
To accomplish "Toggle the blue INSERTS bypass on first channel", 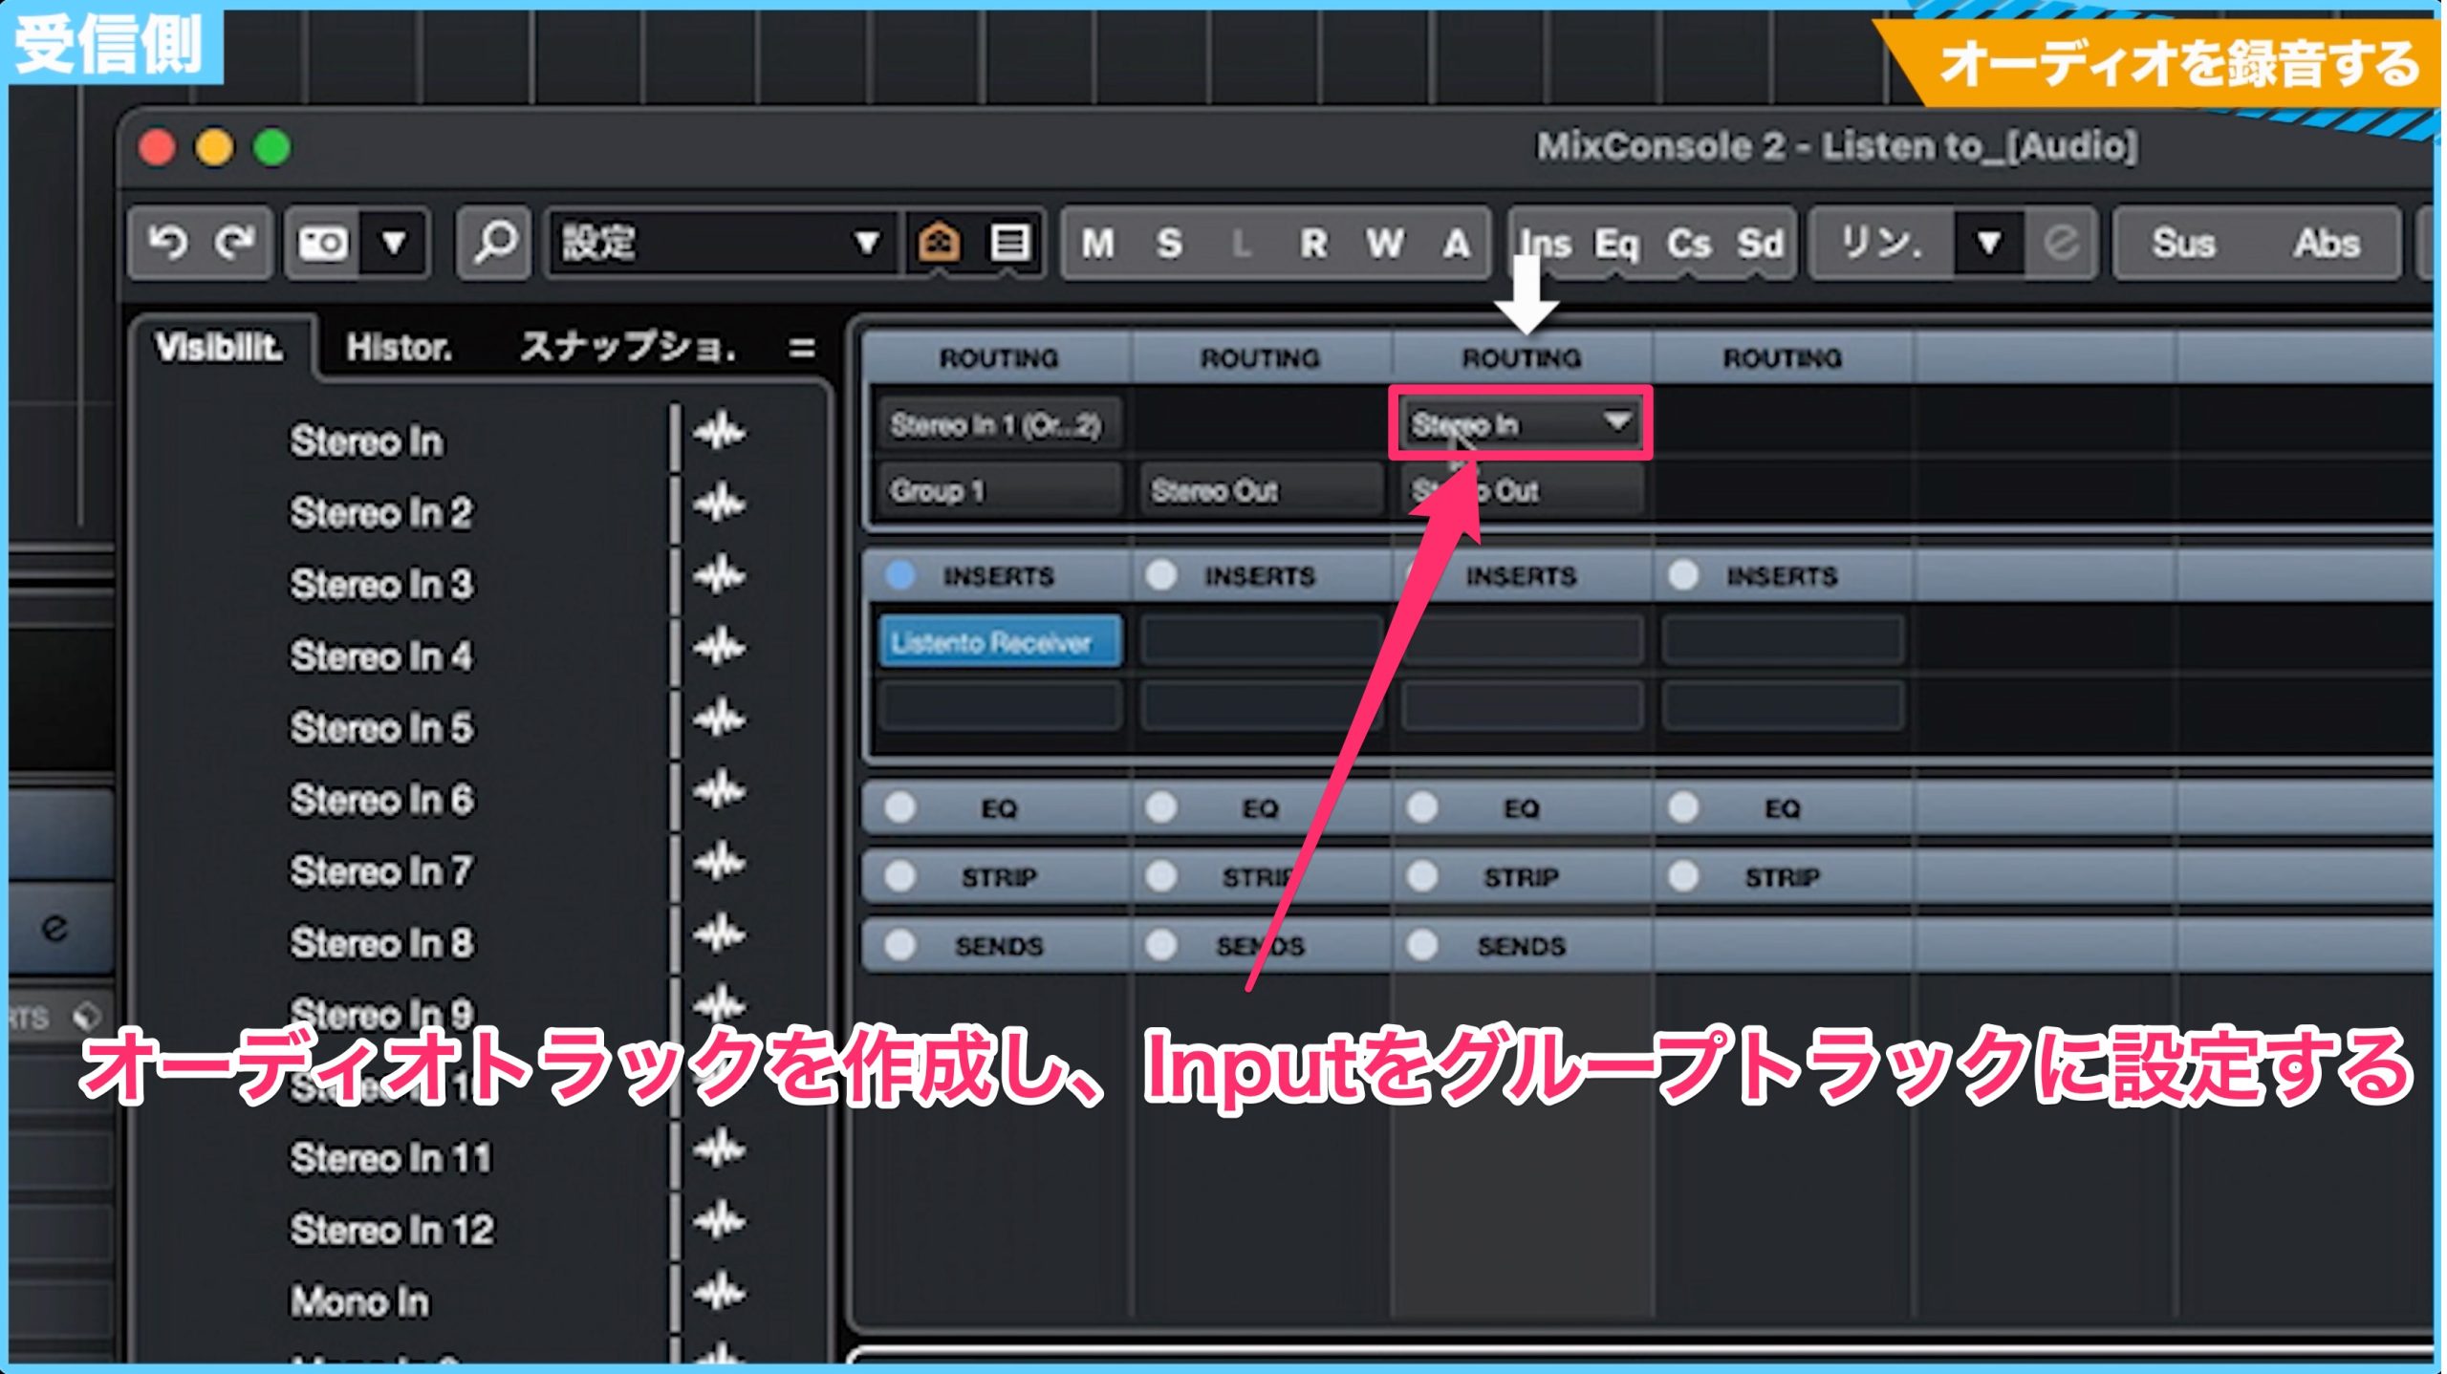I will 899,575.
